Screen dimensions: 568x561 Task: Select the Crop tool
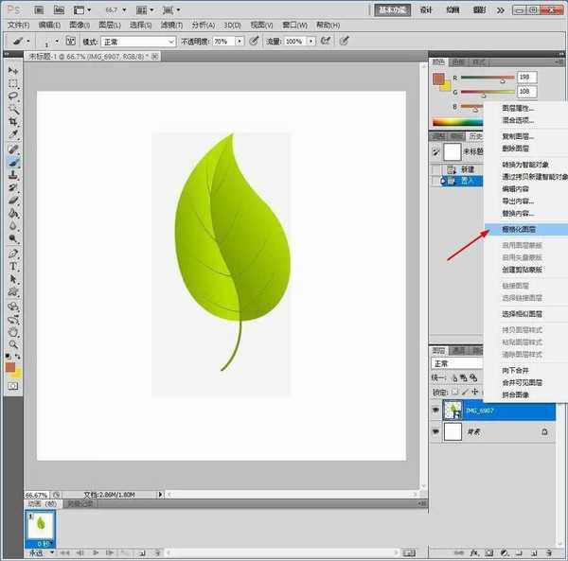click(x=13, y=122)
